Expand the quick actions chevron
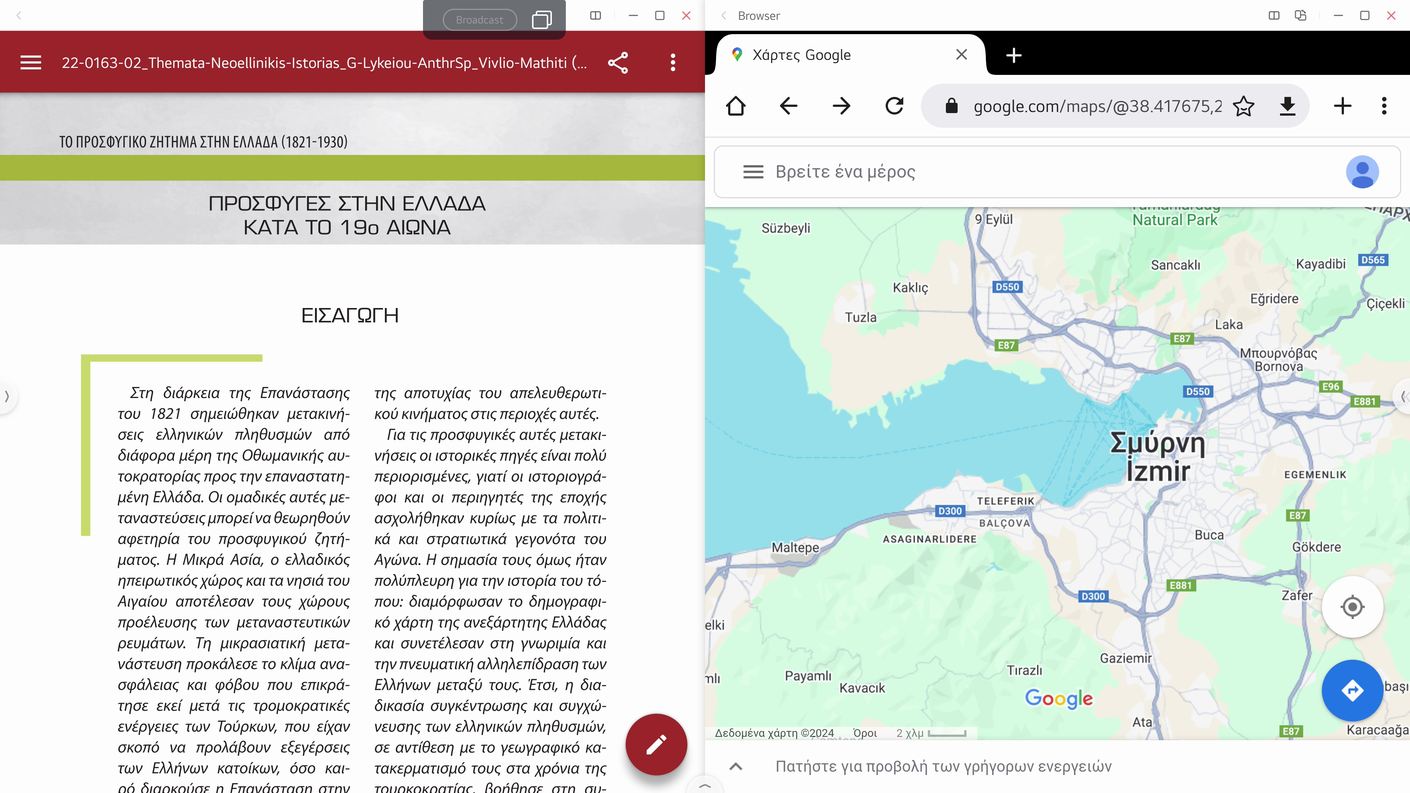The height and width of the screenshot is (793, 1410). tap(736, 766)
